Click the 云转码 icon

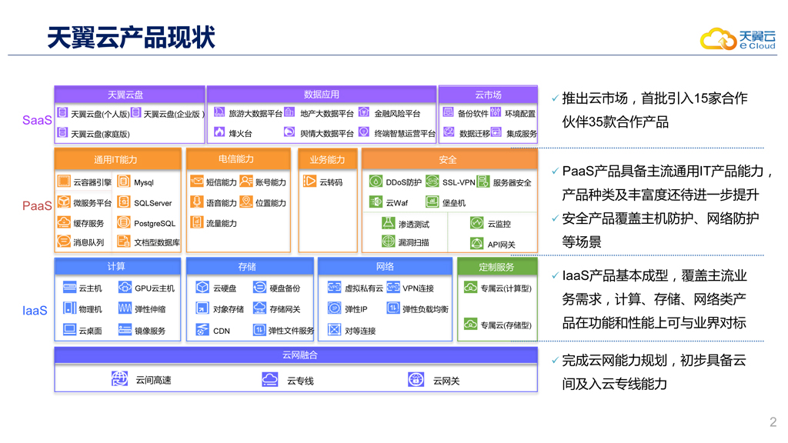309,181
